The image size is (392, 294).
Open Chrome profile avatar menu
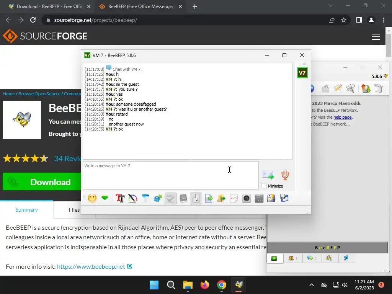(x=371, y=20)
